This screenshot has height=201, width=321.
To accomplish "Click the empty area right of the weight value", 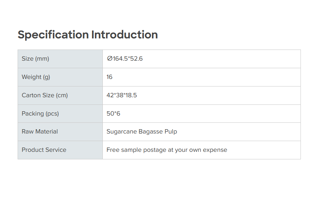I will pyautogui.click(x=216, y=77).
